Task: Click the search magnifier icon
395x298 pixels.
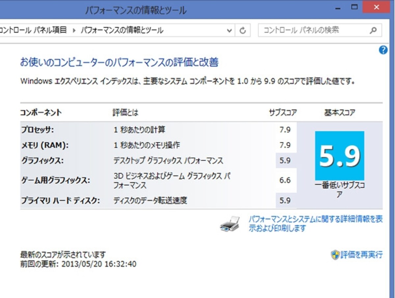Action: (373, 30)
